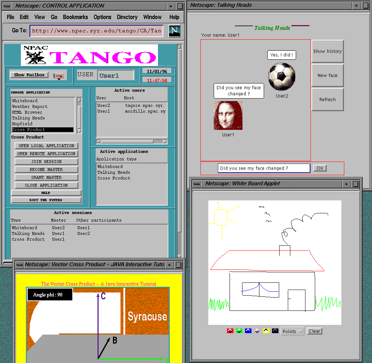Choose the red color on the White Board
This screenshot has height=363, width=372.
tap(230, 331)
